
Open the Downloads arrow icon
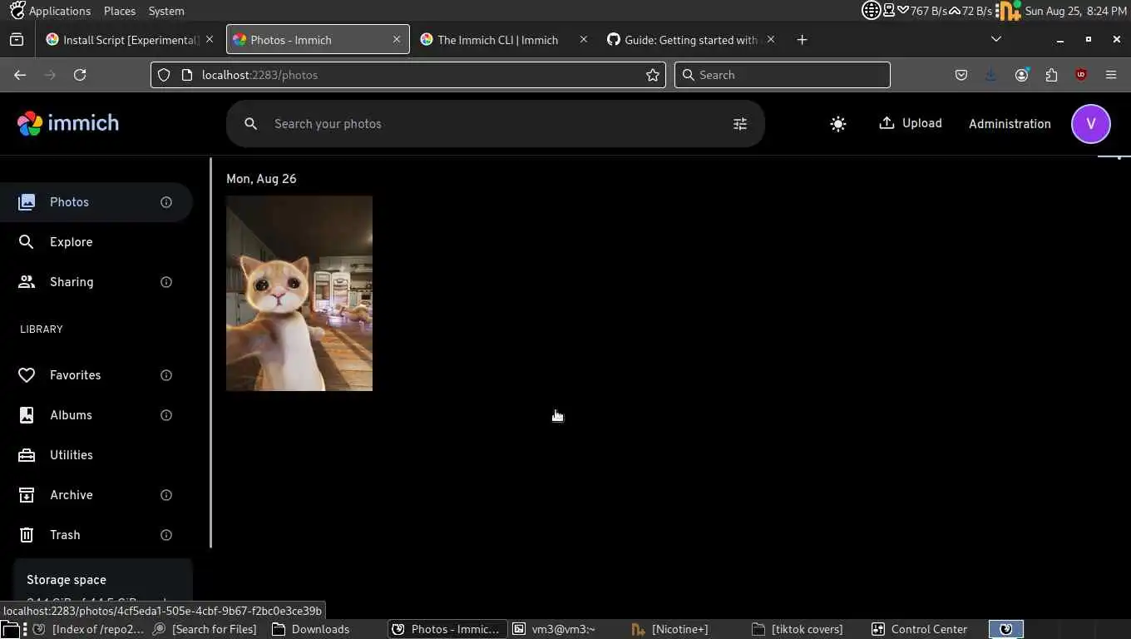click(x=990, y=75)
